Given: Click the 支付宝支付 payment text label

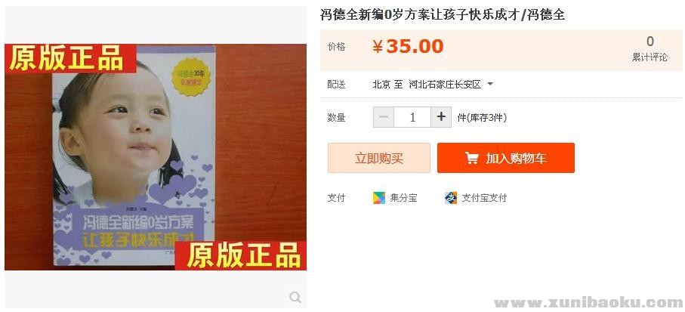Looking at the screenshot, I should coord(484,198).
